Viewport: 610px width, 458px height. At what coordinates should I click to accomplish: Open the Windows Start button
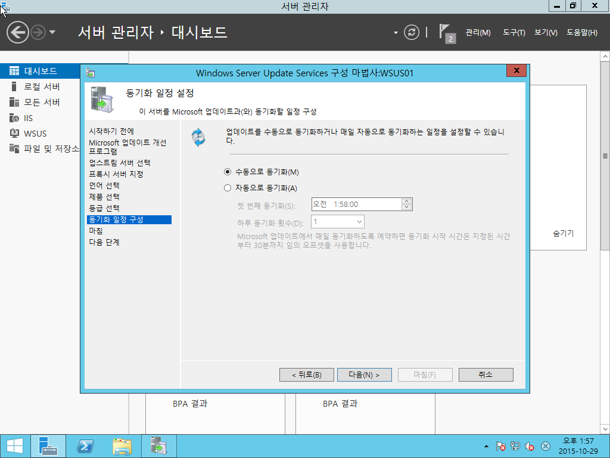pos(15,446)
